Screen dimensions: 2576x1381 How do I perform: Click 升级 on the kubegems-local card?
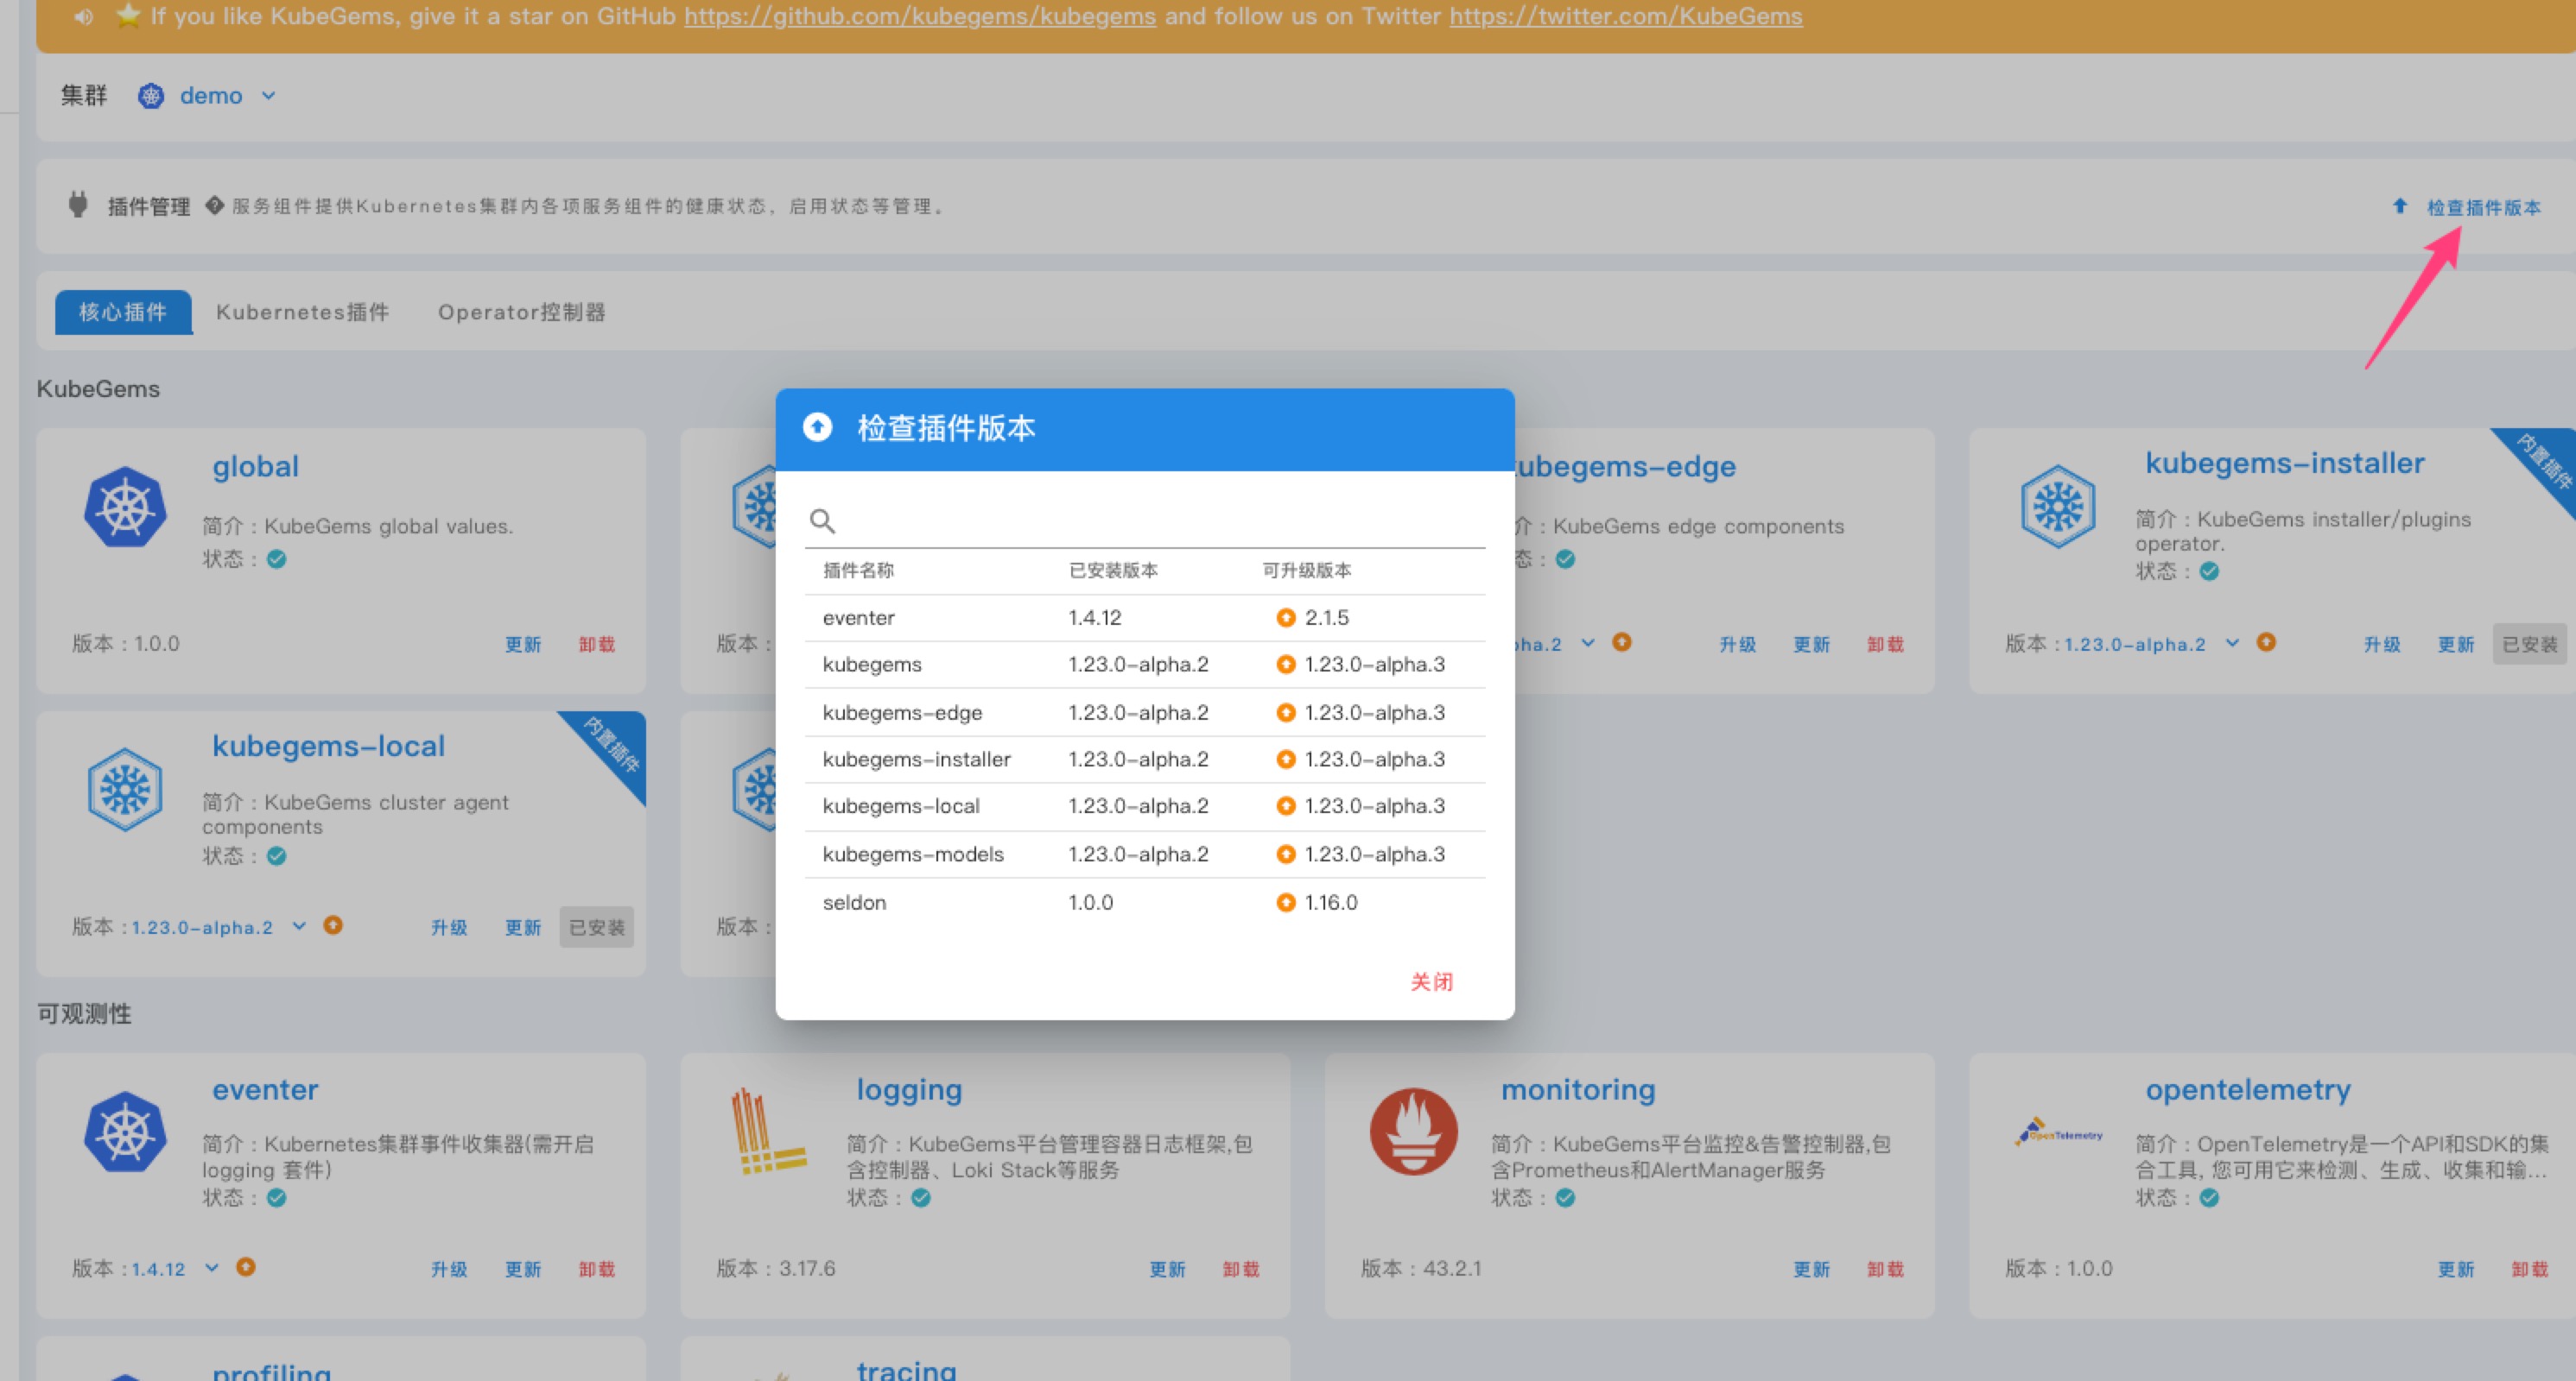[x=449, y=927]
